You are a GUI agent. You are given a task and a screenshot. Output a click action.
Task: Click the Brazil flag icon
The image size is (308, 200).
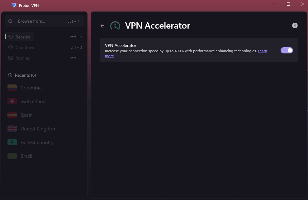click(x=12, y=156)
